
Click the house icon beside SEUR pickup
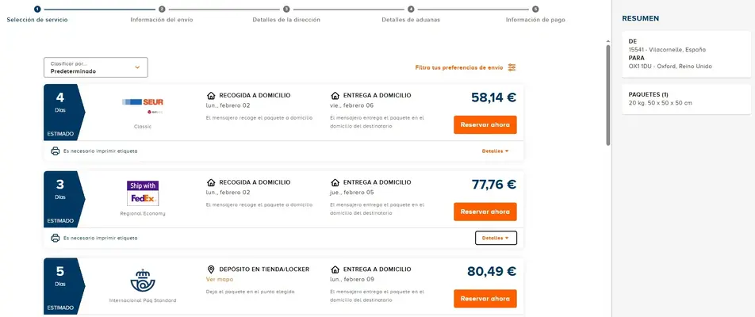click(211, 95)
